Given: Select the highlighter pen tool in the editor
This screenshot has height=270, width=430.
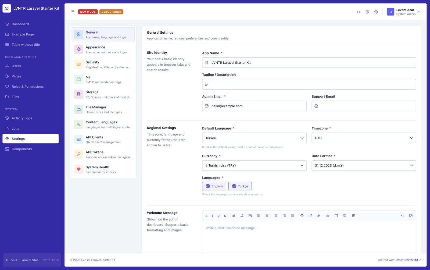Looking at the screenshot, I should (x=310, y=216).
